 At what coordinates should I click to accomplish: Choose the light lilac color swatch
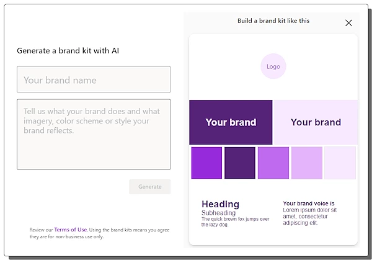coord(307,163)
